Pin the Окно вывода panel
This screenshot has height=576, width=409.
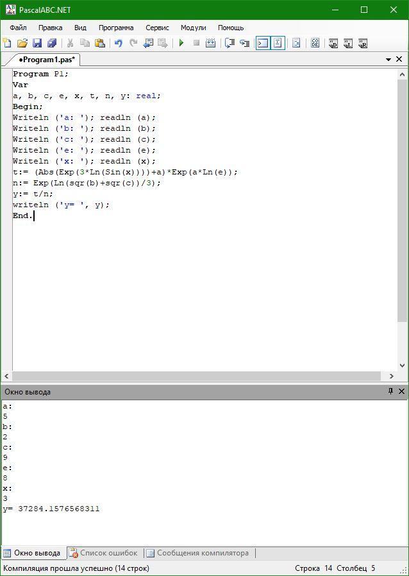click(x=390, y=391)
